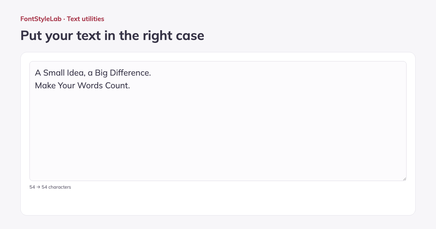Click the '54 → 54 characters' counter

[x=50, y=187]
